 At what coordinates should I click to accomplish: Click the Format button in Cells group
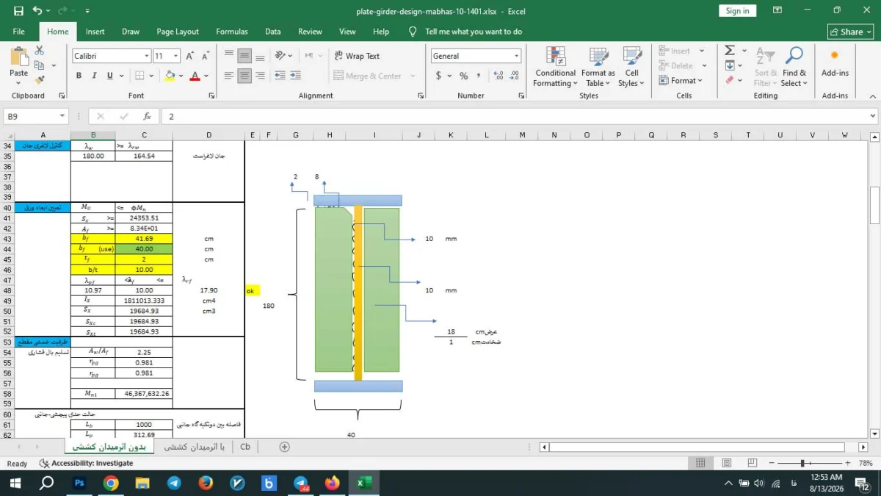click(681, 81)
